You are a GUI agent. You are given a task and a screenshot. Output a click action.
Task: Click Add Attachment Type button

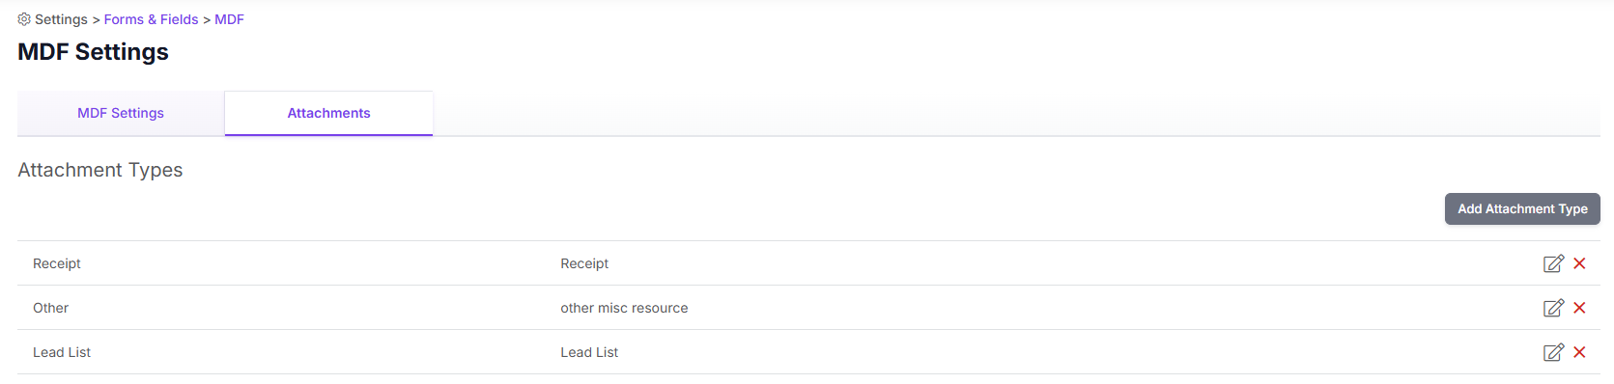click(1522, 208)
